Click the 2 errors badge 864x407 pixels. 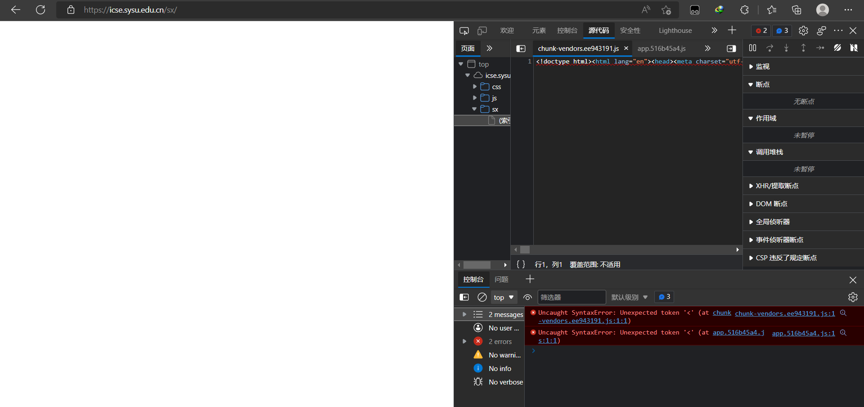pos(499,341)
